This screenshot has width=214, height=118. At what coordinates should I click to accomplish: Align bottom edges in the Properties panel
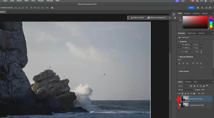click(x=201, y=63)
